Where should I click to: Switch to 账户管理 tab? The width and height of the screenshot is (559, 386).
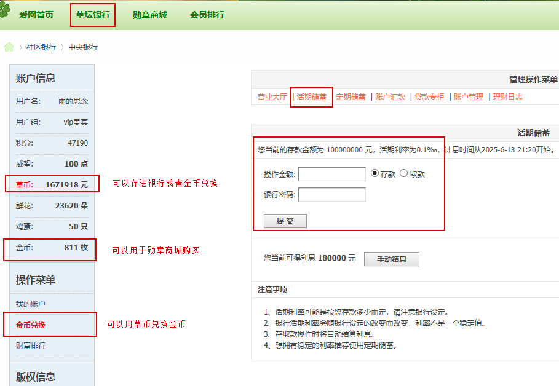469,97
